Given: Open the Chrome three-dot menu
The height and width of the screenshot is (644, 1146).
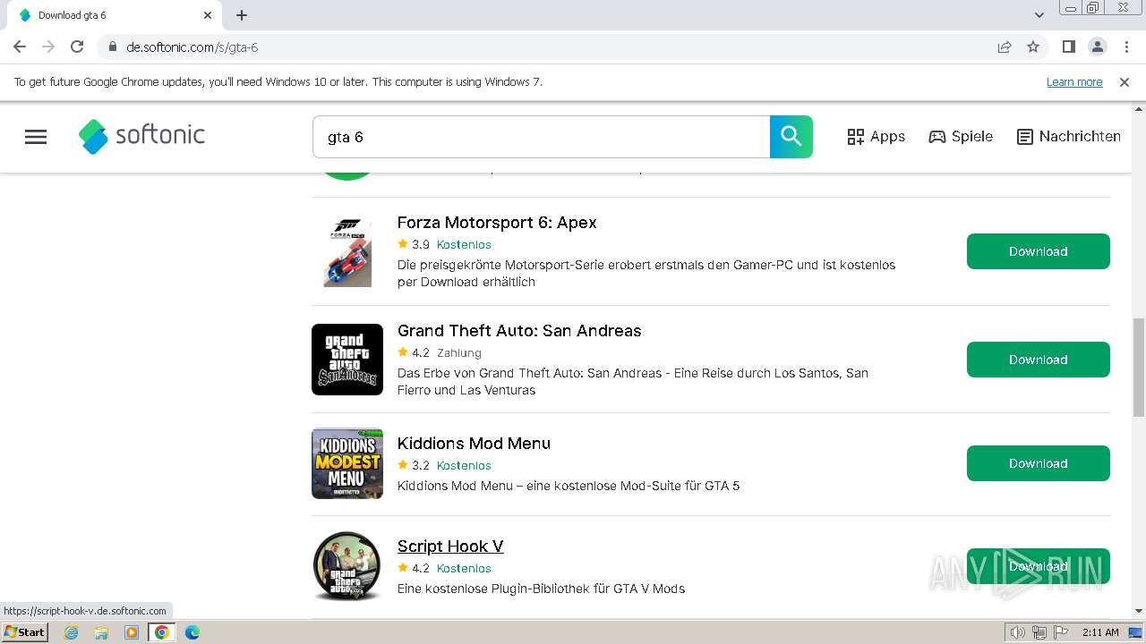Looking at the screenshot, I should 1125,47.
